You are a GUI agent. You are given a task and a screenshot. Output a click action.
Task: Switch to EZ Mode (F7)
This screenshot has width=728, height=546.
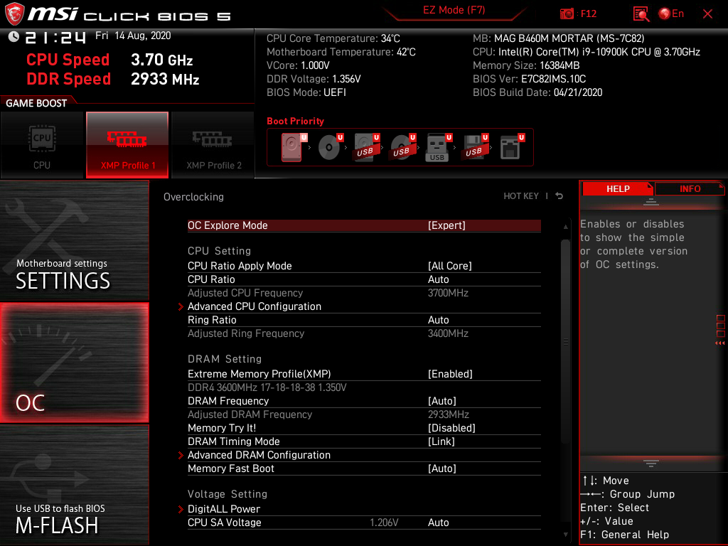tap(454, 11)
